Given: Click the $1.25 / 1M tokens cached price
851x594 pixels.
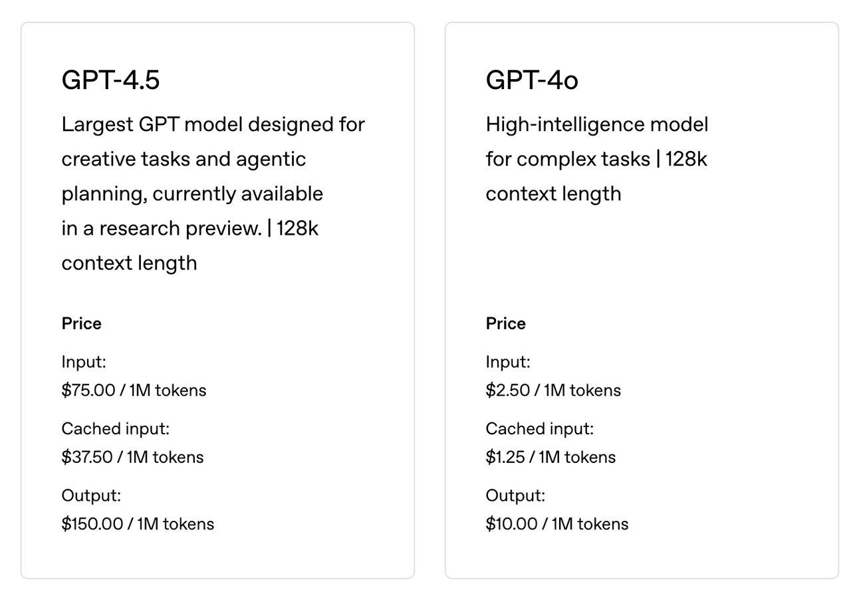Looking at the screenshot, I should 550,457.
